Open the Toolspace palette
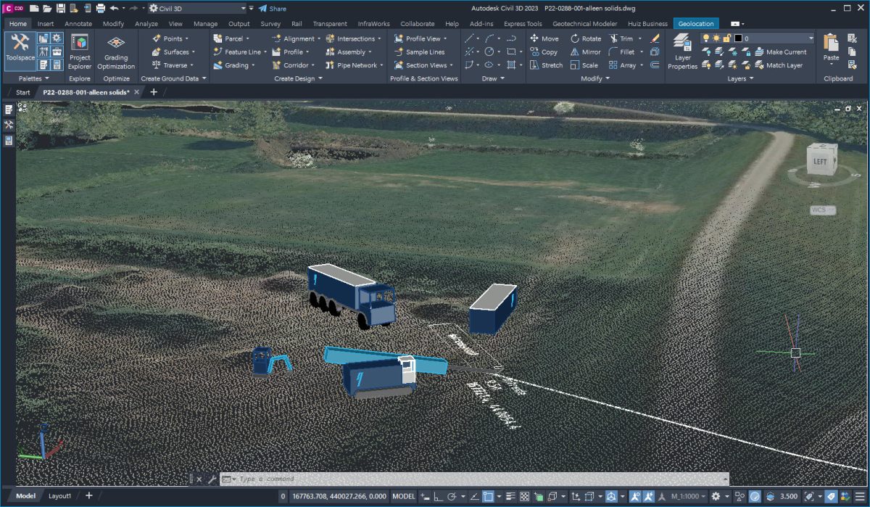This screenshot has height=507, width=870. (x=20, y=51)
